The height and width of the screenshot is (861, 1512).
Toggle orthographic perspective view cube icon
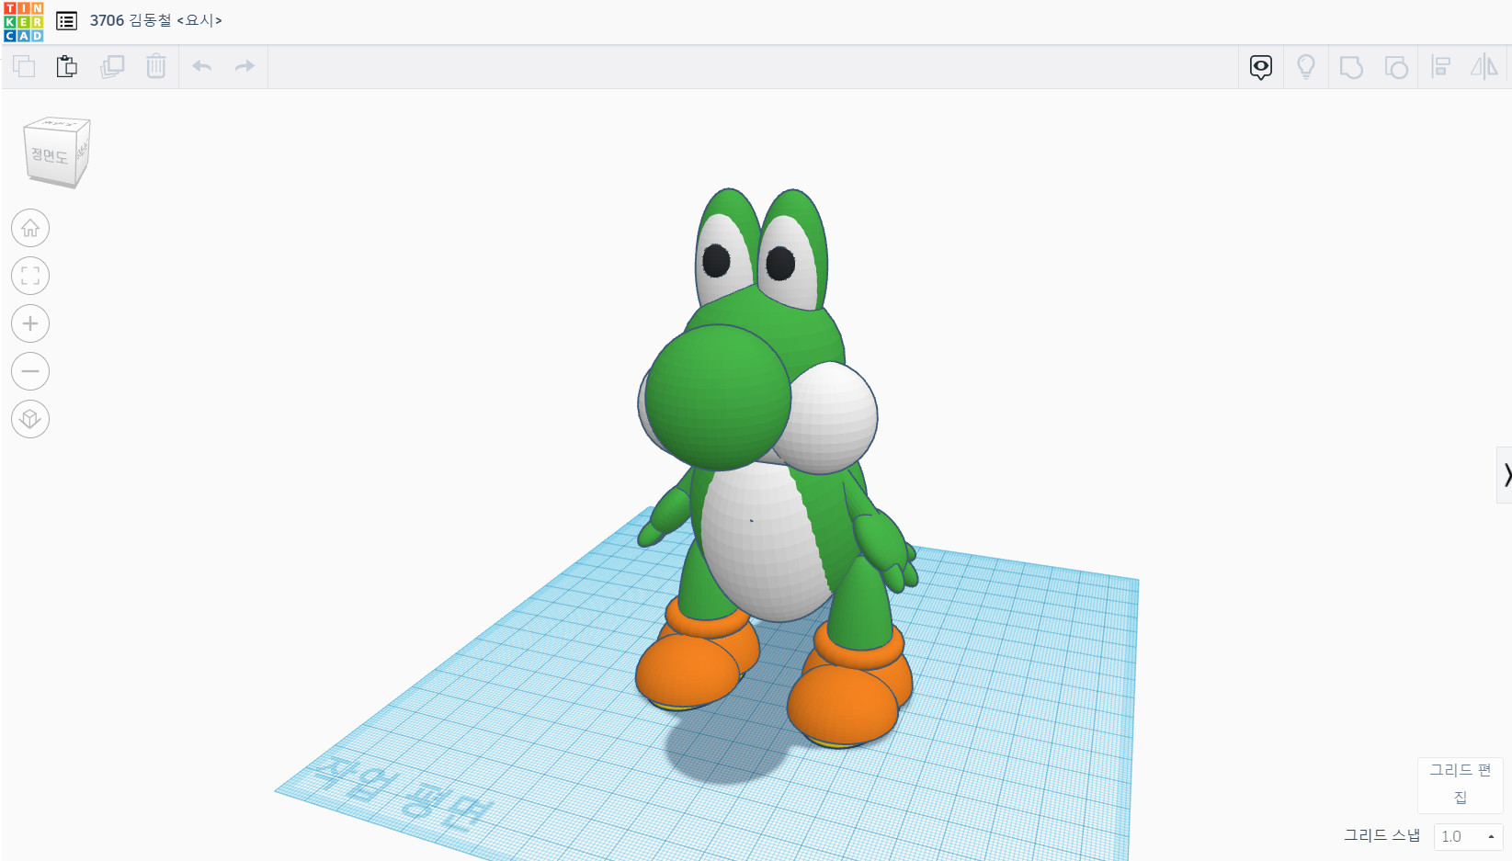coord(30,419)
